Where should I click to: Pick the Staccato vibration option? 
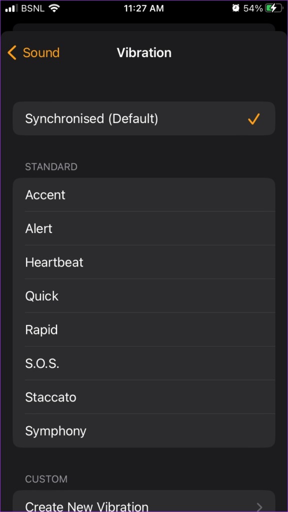click(144, 397)
